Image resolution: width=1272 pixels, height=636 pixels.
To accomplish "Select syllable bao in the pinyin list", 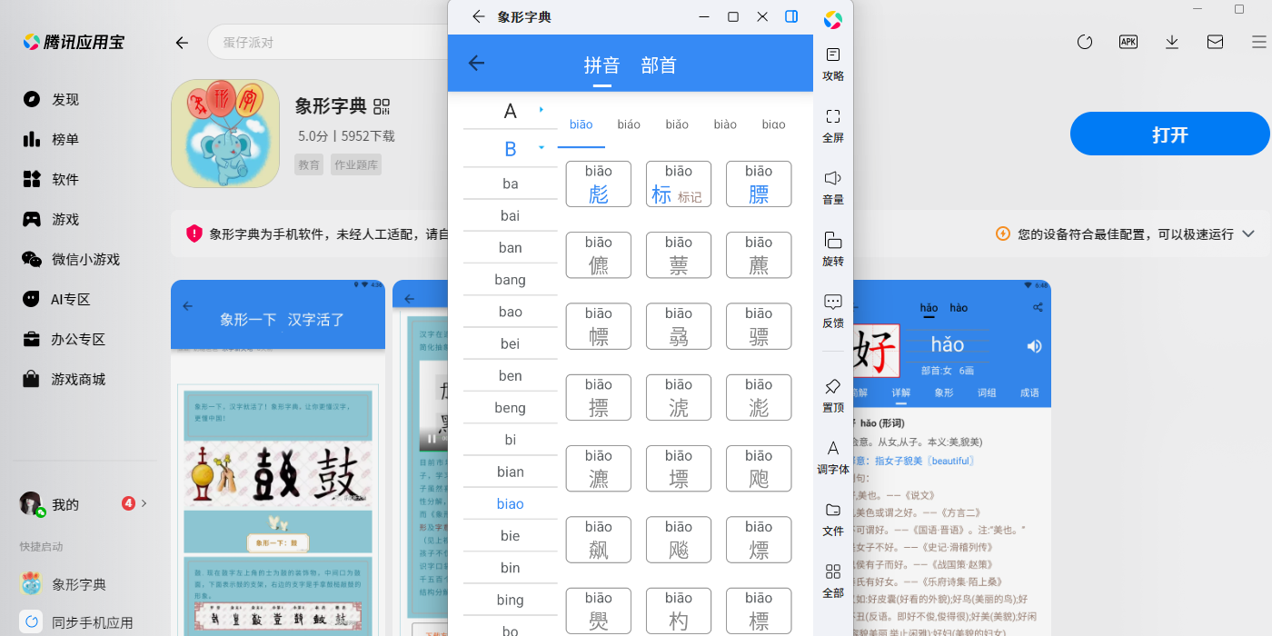I will 511,312.
